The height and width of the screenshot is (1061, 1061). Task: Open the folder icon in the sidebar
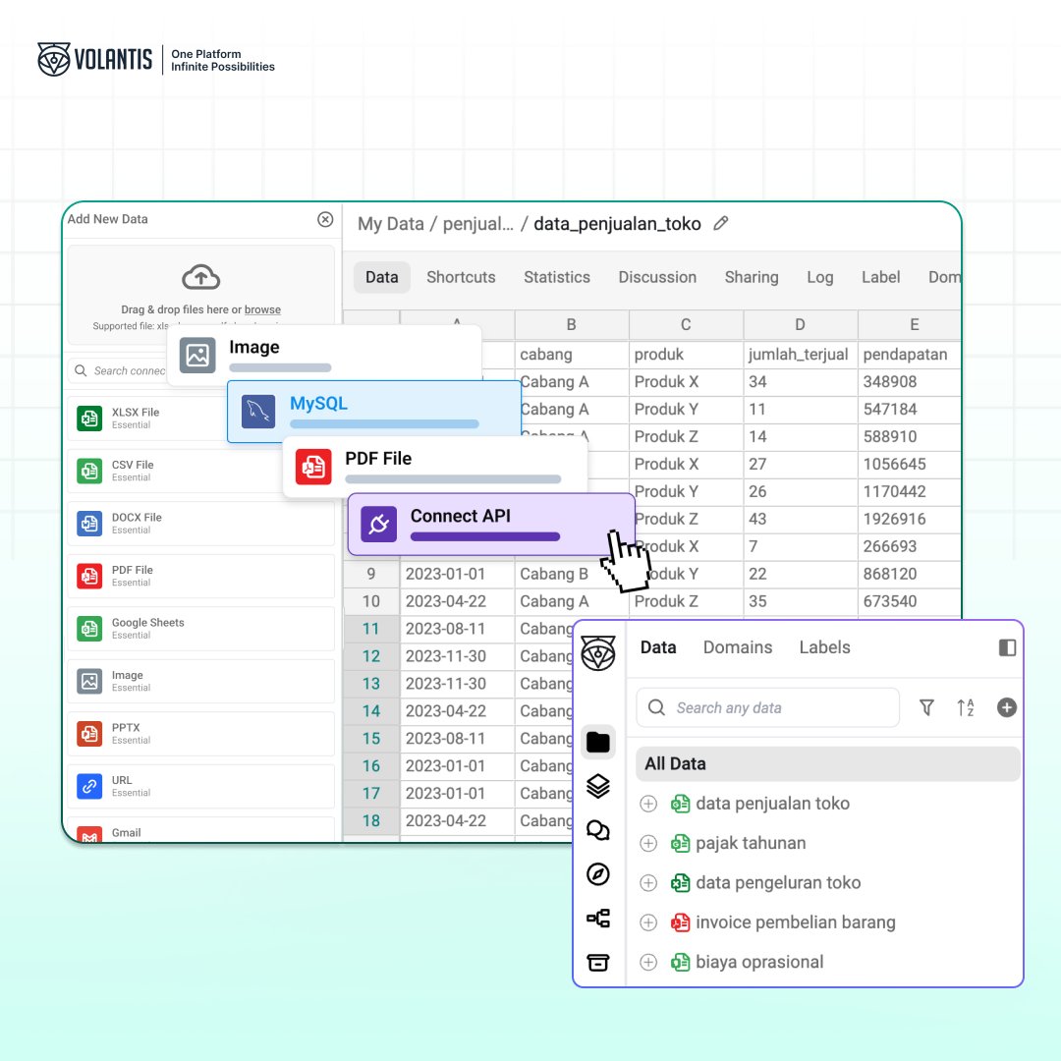(598, 743)
